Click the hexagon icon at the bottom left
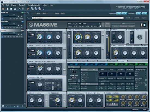Screen dimensions: 150x112 tap(3, 106)
